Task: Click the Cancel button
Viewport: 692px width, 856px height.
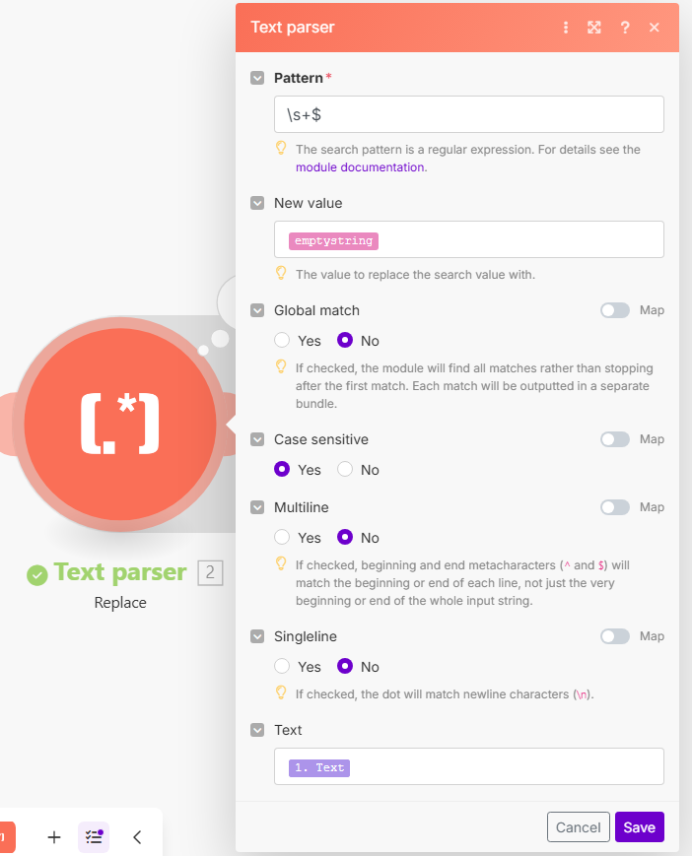Action: 578,827
